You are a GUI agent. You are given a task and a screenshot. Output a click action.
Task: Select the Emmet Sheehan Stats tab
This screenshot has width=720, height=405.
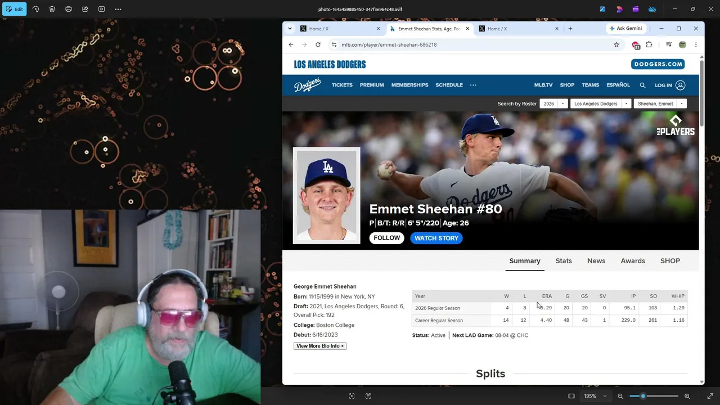pos(429,29)
